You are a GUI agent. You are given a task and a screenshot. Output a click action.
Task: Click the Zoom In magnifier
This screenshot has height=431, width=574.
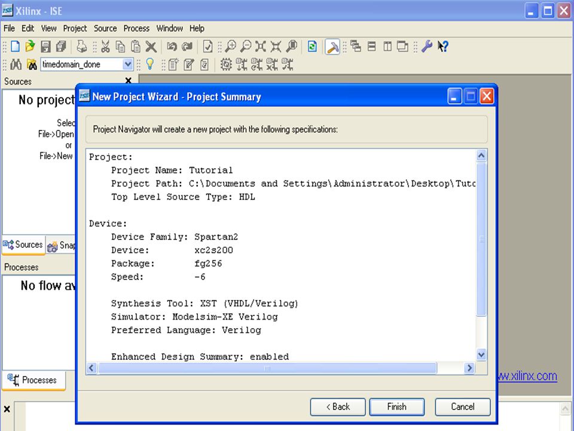click(x=230, y=47)
